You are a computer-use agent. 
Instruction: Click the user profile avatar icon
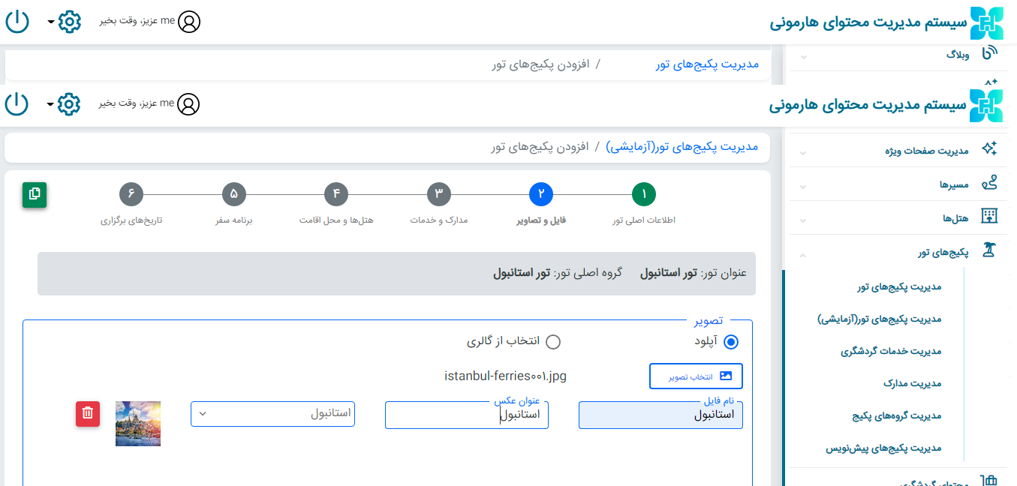point(189,104)
